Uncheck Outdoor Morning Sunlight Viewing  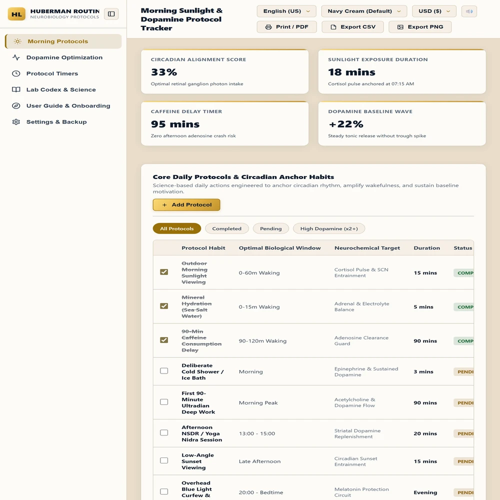pos(164,272)
